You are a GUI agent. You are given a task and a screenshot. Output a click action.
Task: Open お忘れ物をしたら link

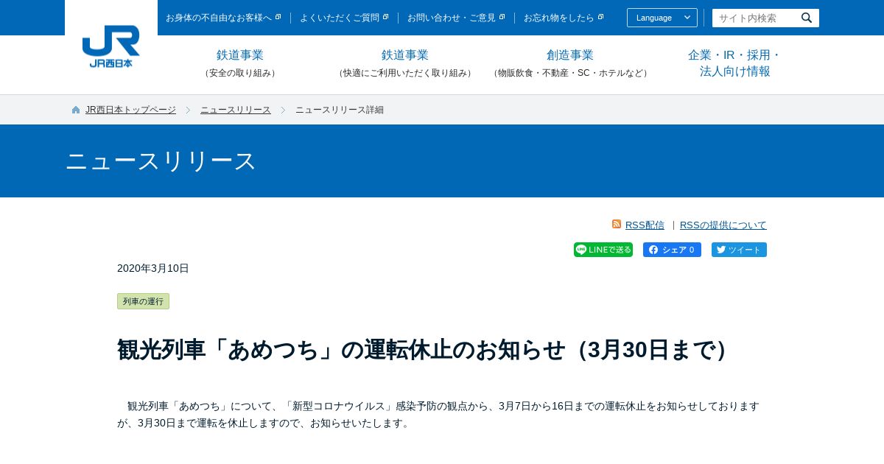point(564,18)
